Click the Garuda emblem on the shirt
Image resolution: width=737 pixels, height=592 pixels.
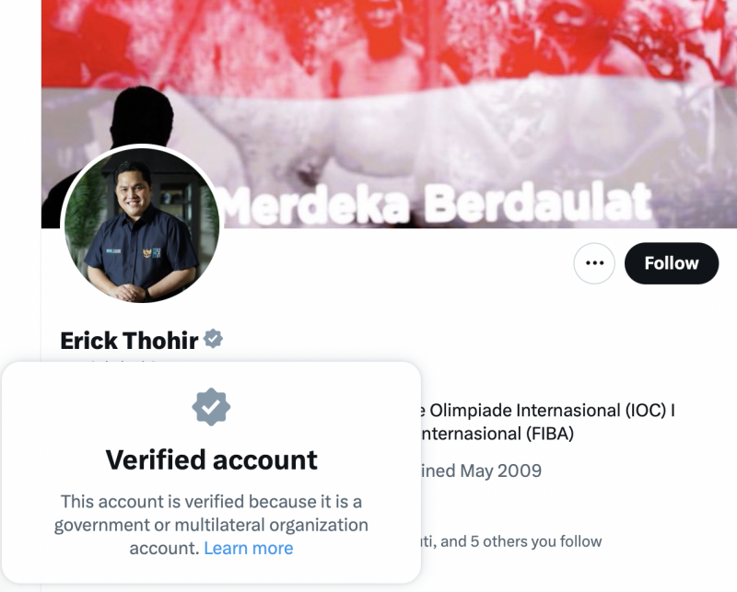point(147,253)
